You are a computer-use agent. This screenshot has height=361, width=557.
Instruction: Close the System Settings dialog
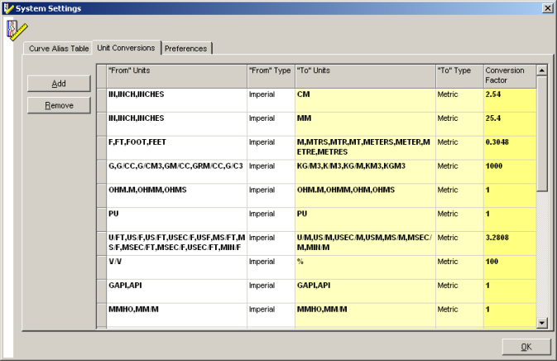[x=547, y=7]
